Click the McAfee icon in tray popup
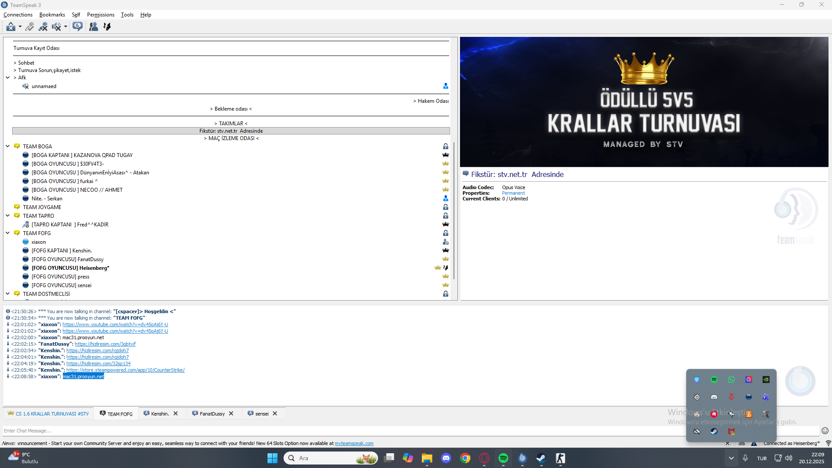Screen dimensions: 832x468 tap(731, 432)
